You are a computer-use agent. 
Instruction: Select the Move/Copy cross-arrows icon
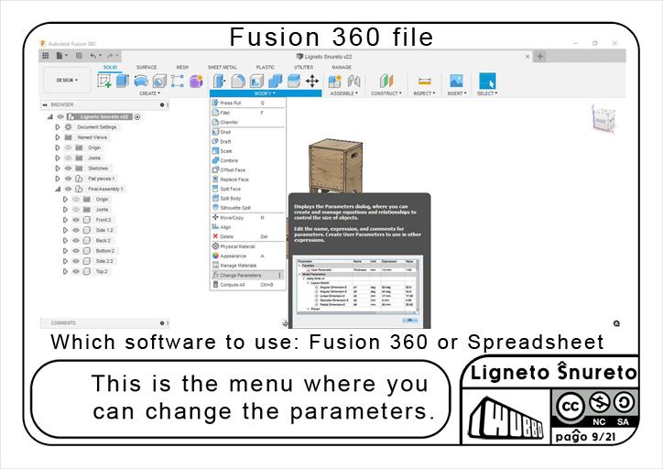click(312, 81)
